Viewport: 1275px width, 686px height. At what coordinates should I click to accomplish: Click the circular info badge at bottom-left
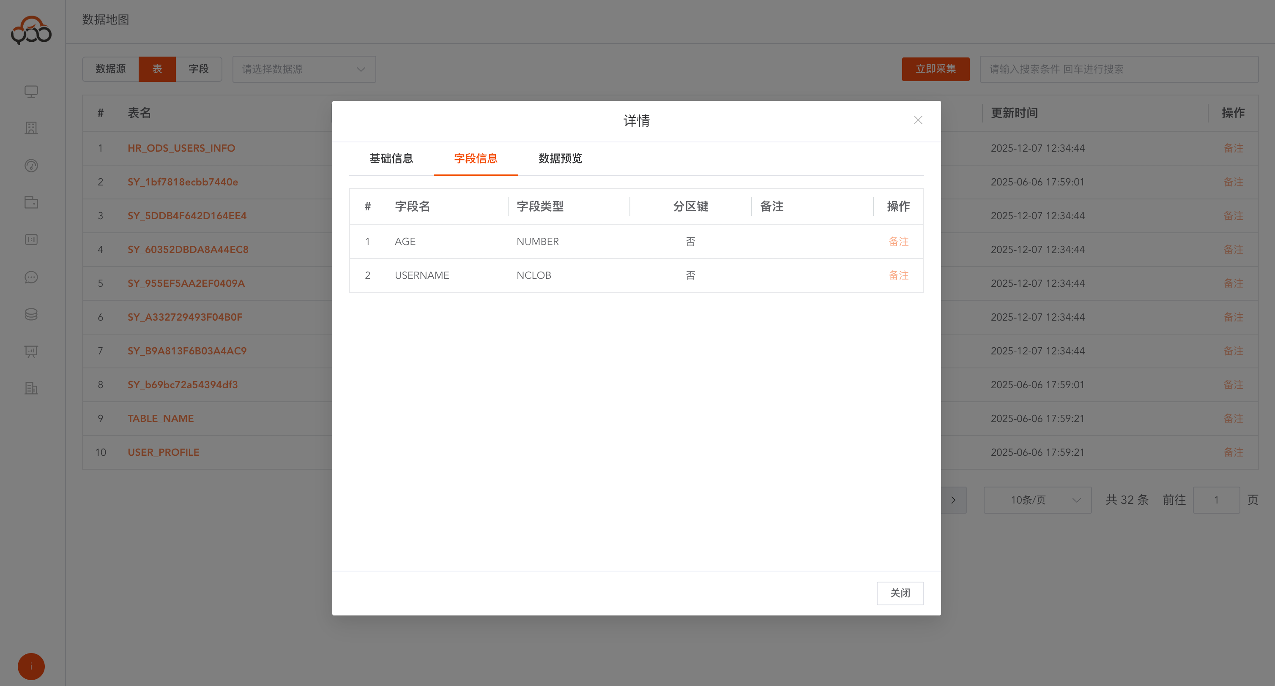coord(31,666)
